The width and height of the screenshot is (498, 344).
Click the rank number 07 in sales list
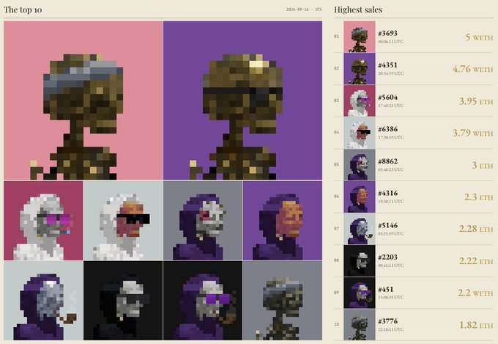point(336,229)
